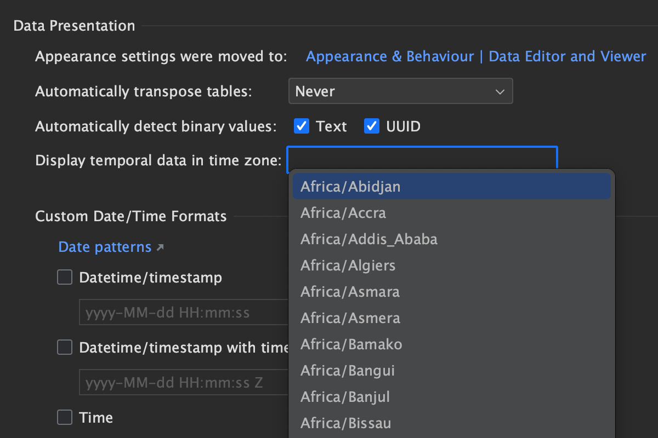Enable the Time format checkbox
The height and width of the screenshot is (438, 658).
(x=65, y=417)
